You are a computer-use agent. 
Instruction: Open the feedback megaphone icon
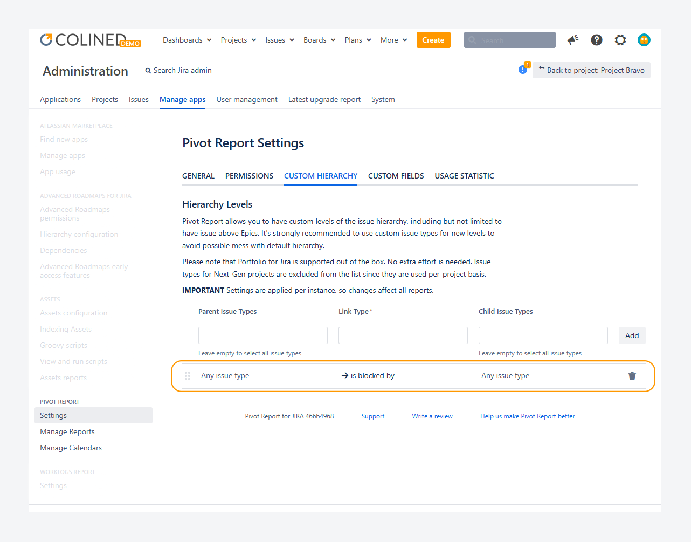(x=573, y=40)
